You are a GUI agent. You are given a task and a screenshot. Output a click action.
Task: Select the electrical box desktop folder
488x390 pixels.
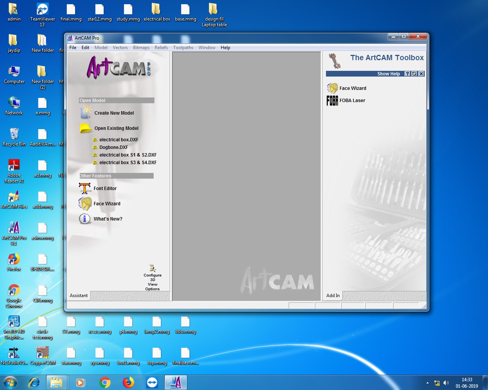pos(157,12)
